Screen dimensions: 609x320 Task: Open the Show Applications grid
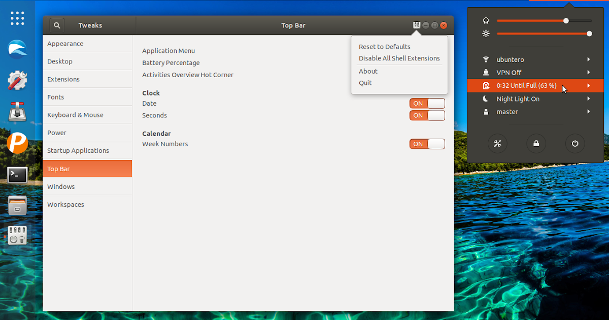click(17, 18)
